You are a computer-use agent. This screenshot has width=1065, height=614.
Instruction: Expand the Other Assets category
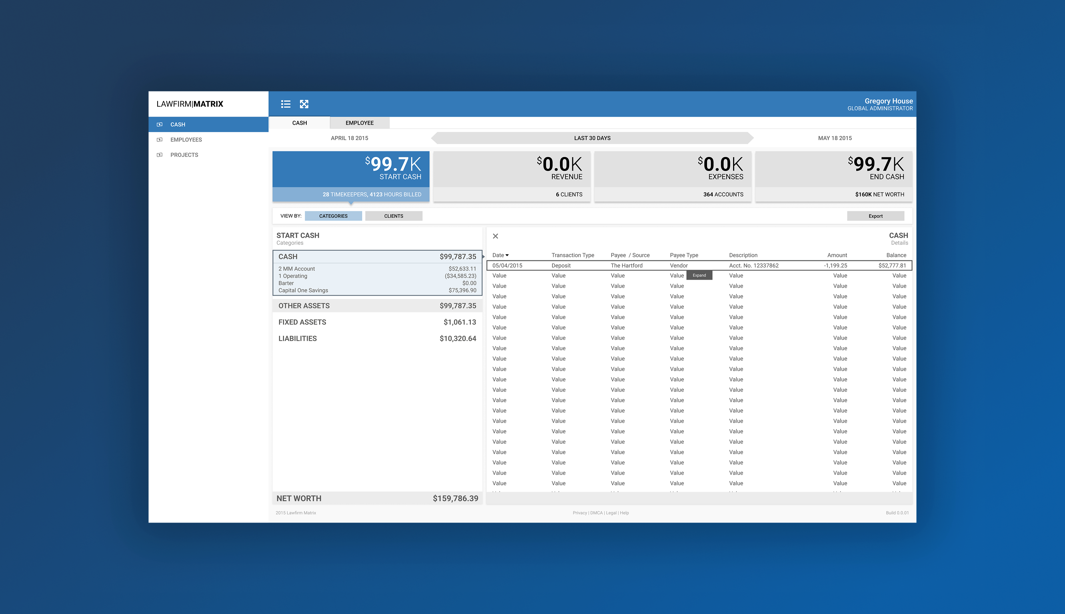coord(377,306)
